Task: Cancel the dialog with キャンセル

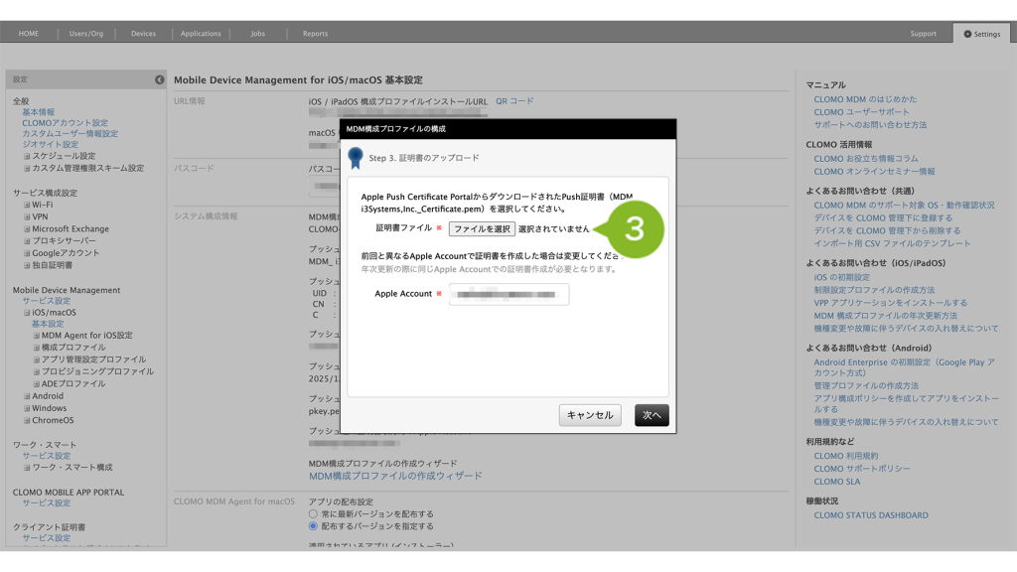Action: (x=590, y=415)
